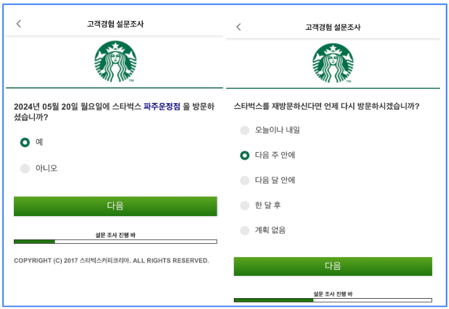Open the 파주운정점 store link
This screenshot has width=449, height=309.
click(x=162, y=107)
